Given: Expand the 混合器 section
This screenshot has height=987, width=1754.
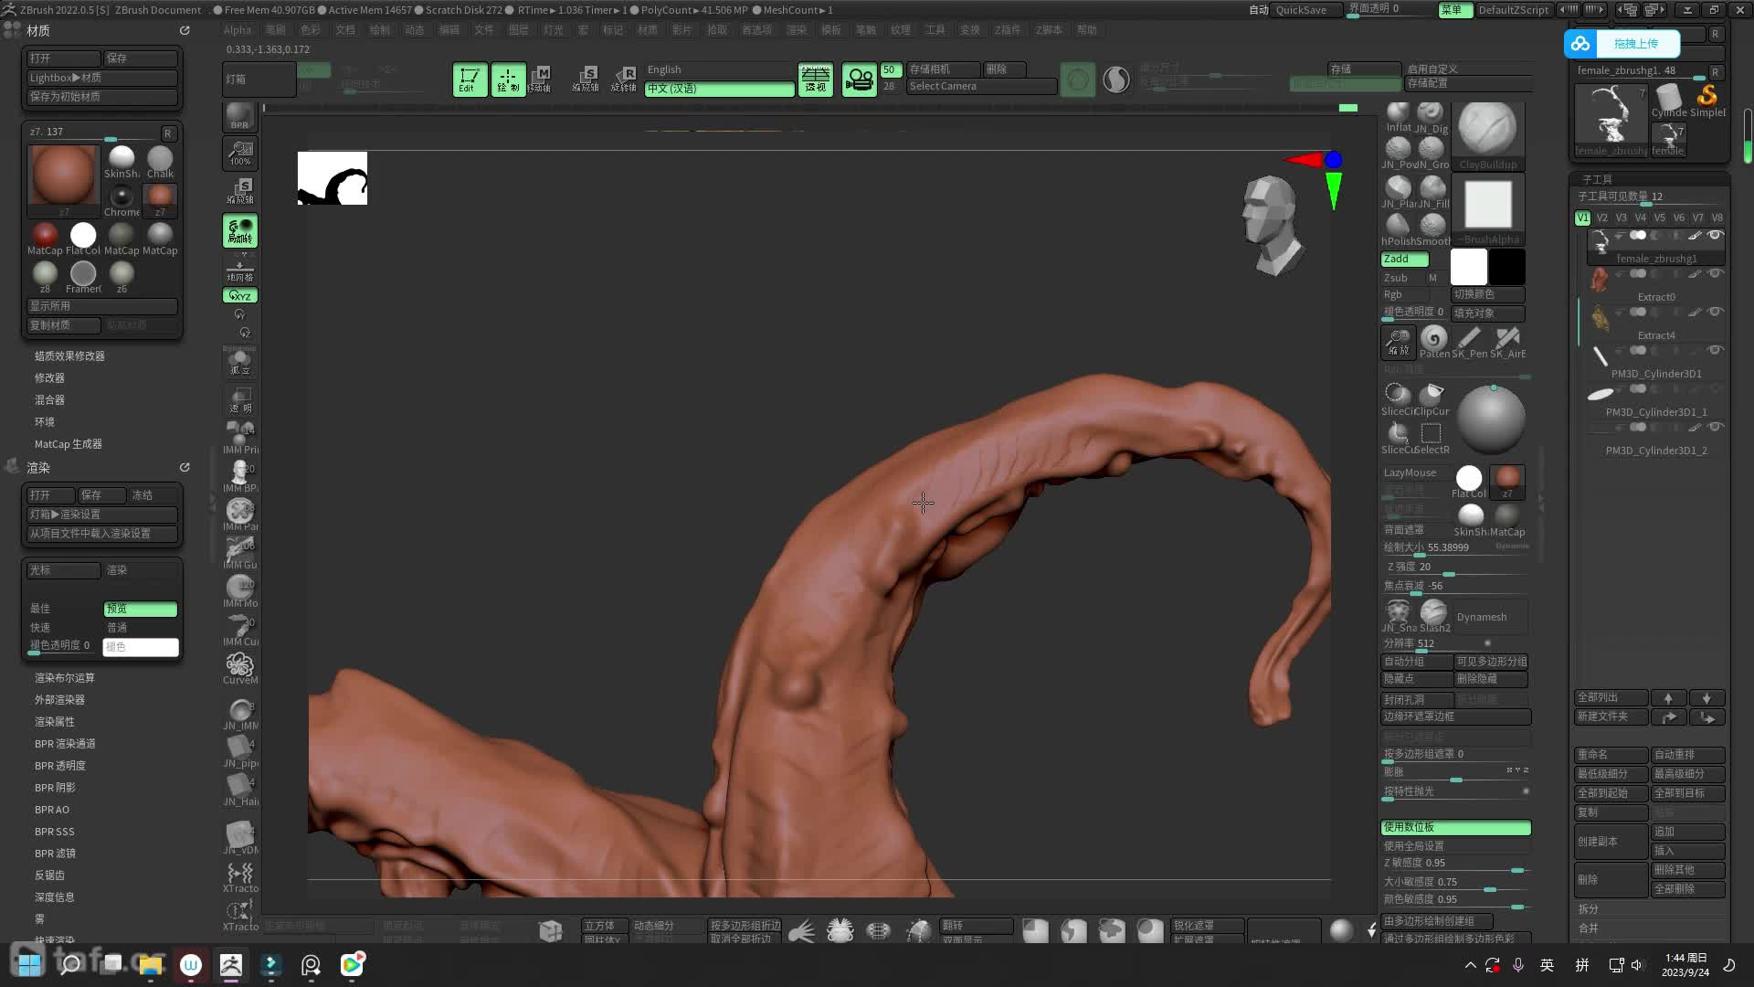Looking at the screenshot, I should click(49, 399).
